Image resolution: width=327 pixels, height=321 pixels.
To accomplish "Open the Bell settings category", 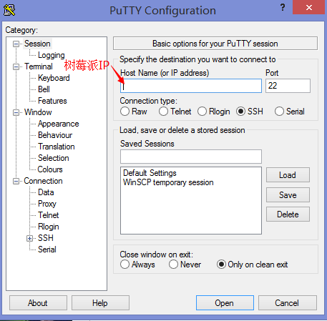I will pyautogui.click(x=44, y=89).
